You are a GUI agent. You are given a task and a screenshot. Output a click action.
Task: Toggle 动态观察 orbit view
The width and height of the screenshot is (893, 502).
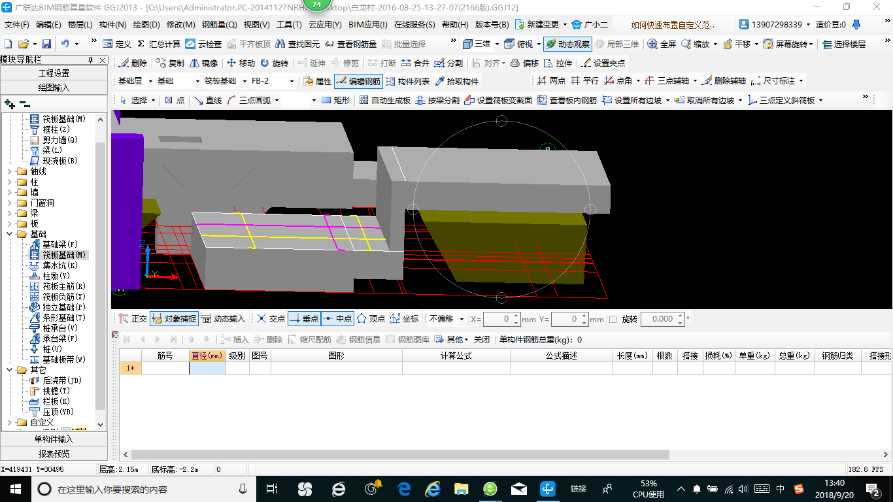click(567, 44)
